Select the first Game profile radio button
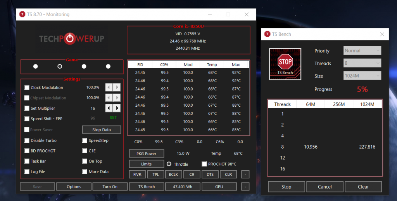 click(x=35, y=66)
